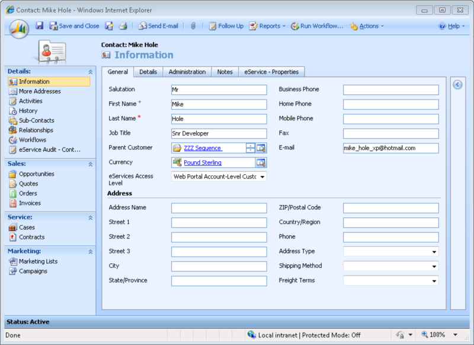Click Send E-mail in the toolbar
The image size is (474, 345).
158,26
